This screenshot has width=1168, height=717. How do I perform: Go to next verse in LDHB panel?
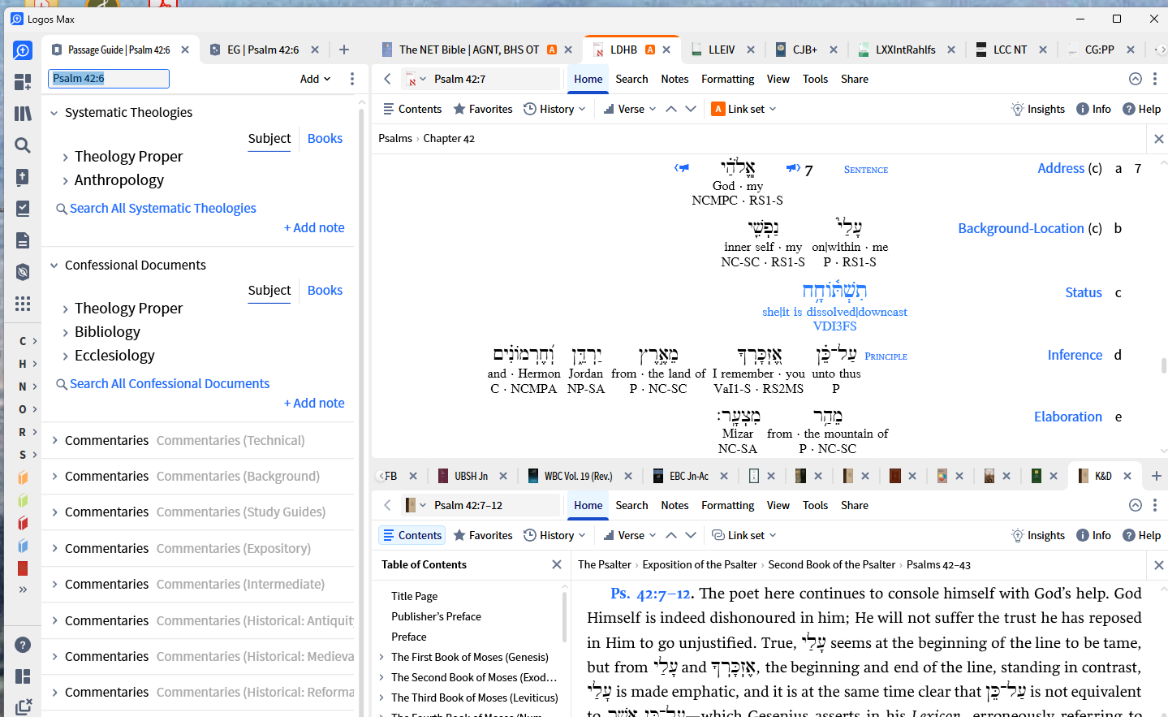pyautogui.click(x=691, y=110)
